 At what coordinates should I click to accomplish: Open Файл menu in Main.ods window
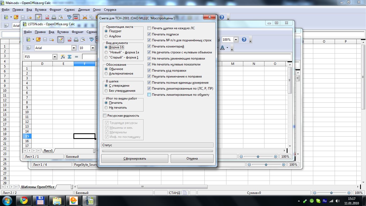click(5, 9)
